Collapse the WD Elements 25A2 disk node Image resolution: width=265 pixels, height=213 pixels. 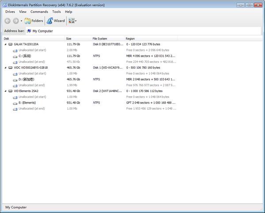tap(5, 91)
